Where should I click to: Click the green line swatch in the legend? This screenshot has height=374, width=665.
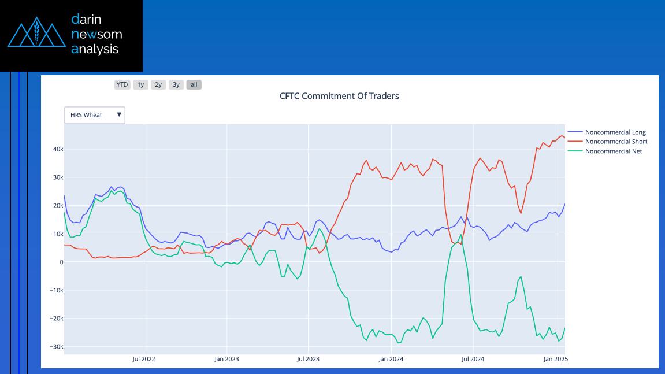[x=575, y=151]
